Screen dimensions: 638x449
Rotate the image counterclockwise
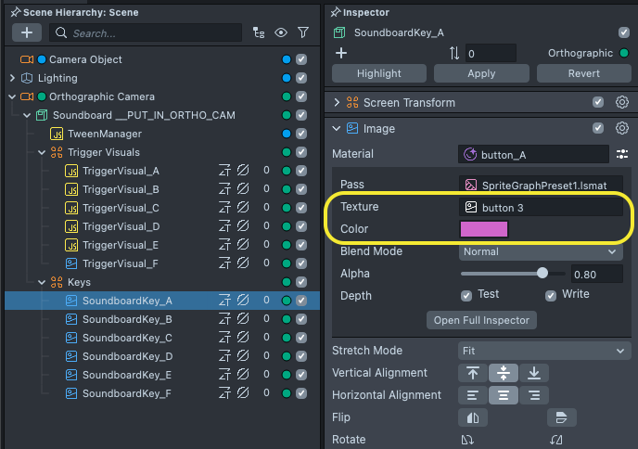(472, 440)
